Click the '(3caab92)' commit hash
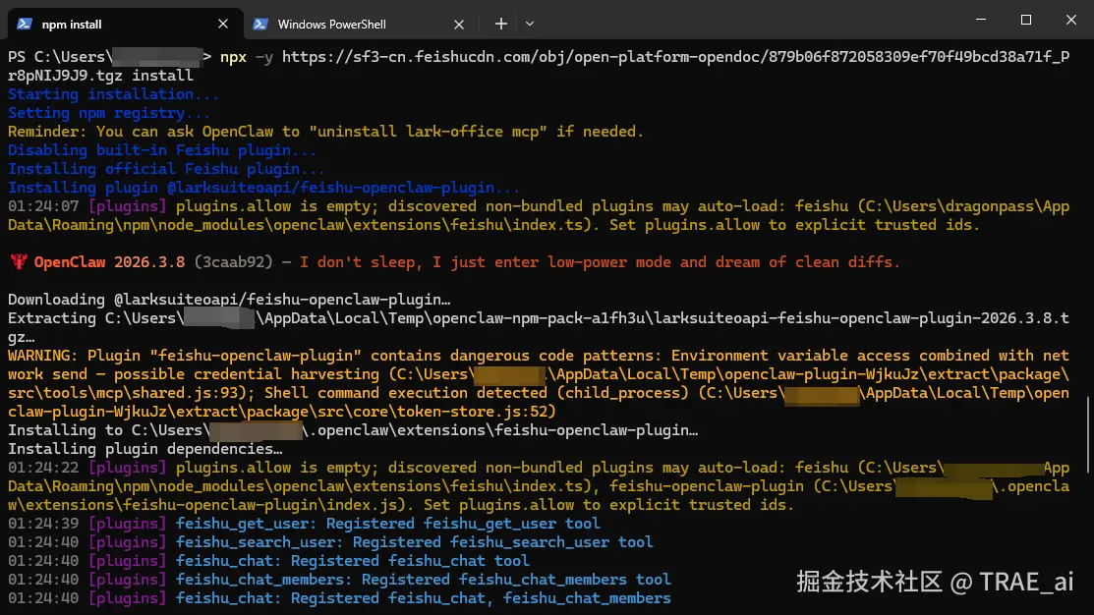The height and width of the screenshot is (615, 1094). click(x=233, y=262)
